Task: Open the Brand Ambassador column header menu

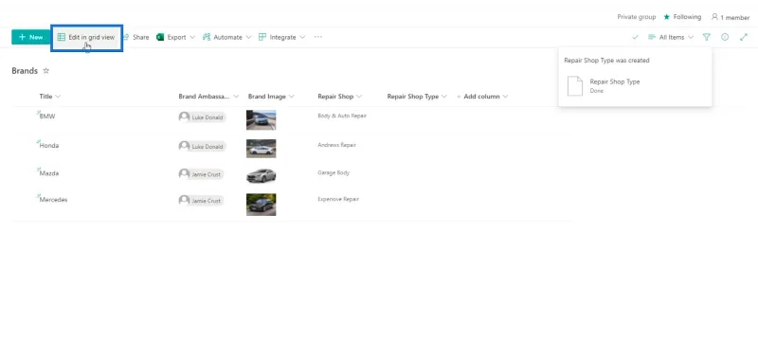Action: pos(208,97)
